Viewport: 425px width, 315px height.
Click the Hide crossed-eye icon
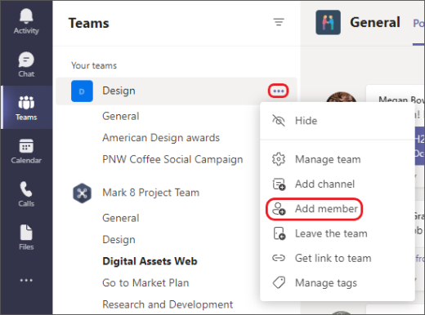279,121
